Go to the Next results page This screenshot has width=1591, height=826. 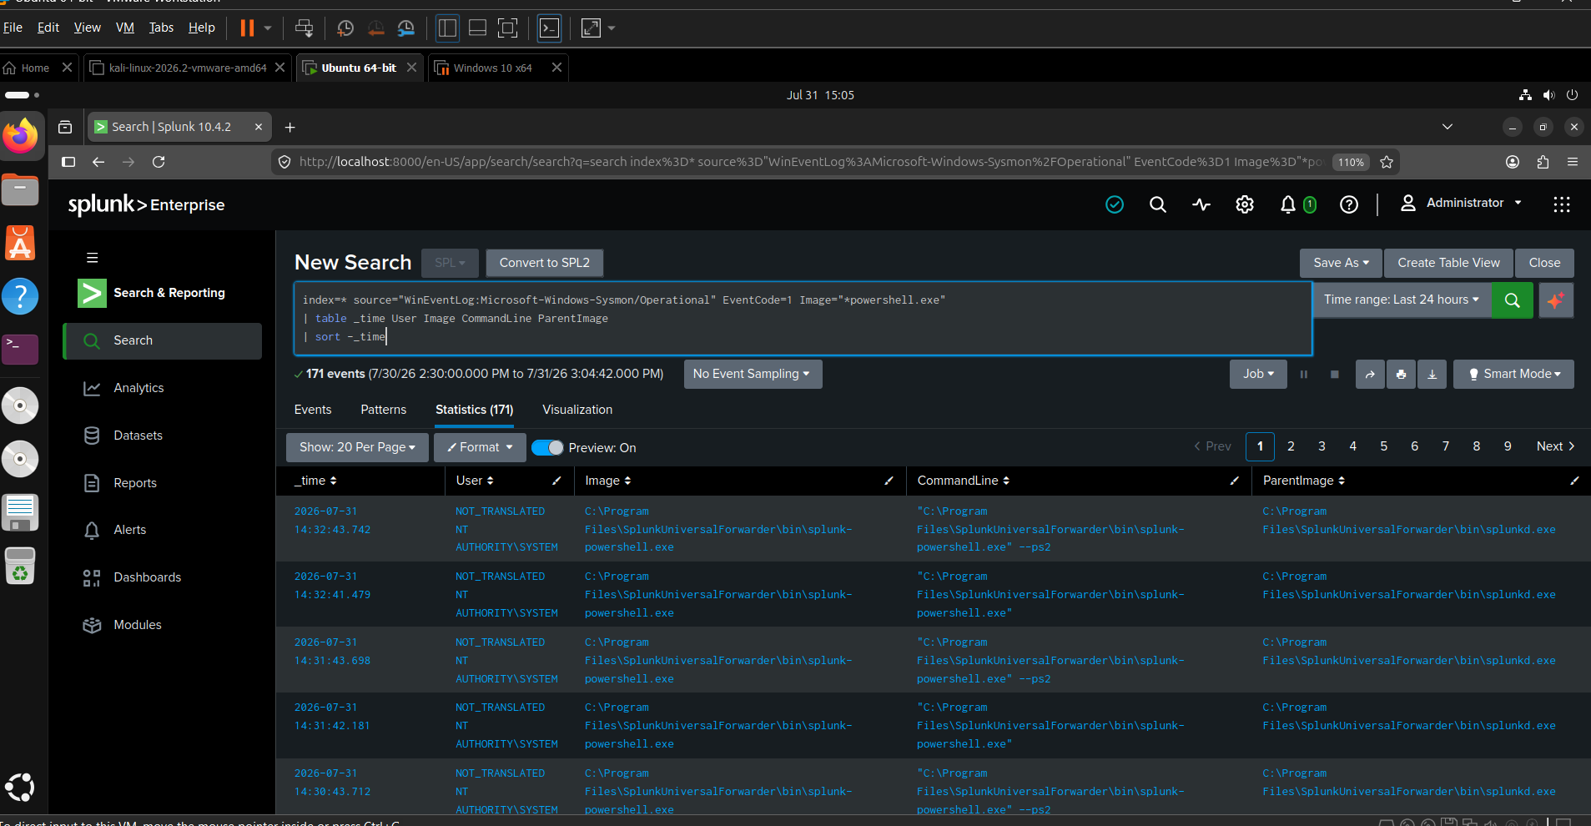(1555, 446)
